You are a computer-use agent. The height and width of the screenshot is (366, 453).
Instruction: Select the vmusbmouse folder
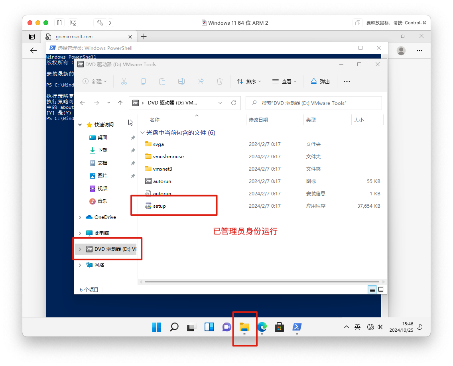coord(164,157)
